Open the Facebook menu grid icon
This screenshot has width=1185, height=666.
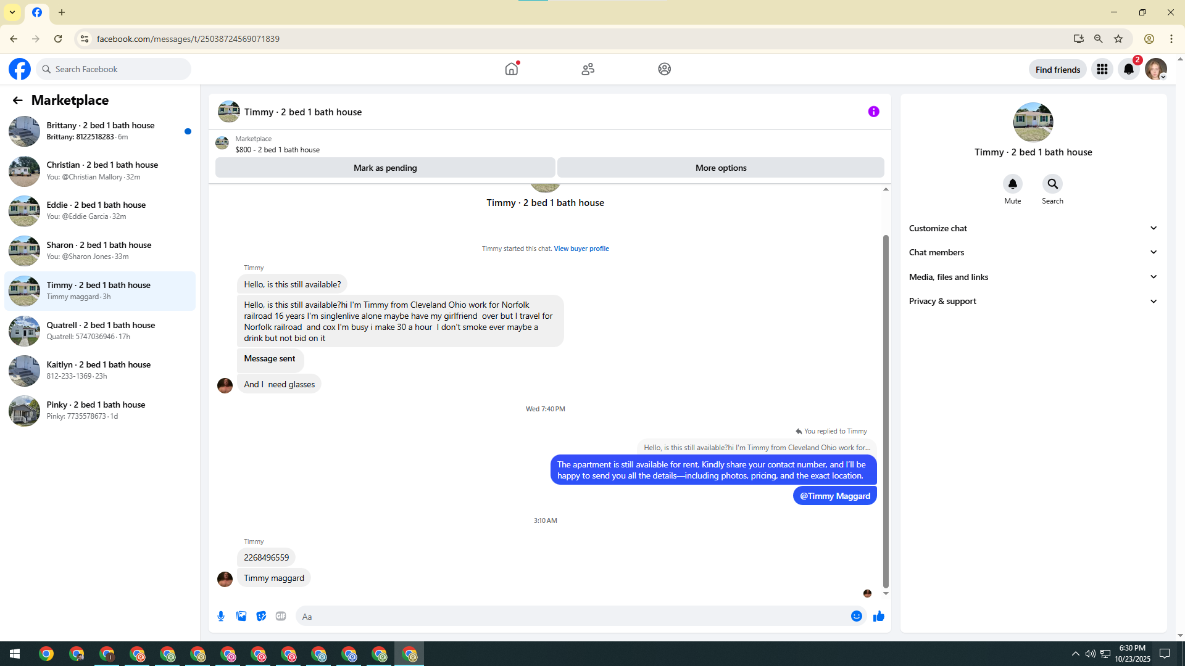1102,69
